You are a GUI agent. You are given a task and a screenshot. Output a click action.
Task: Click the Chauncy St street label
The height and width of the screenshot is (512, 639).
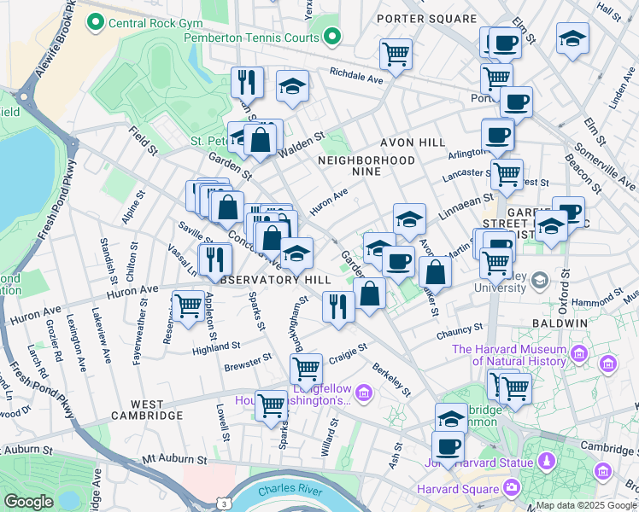(x=460, y=331)
